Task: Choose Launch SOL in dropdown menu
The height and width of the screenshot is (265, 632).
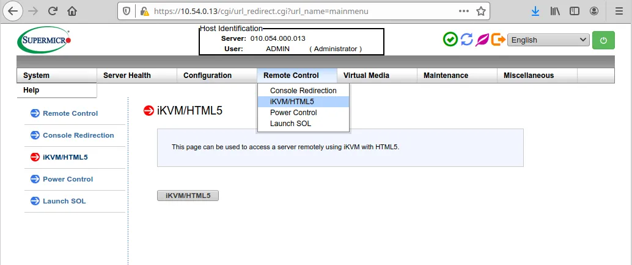Action: (x=290, y=124)
